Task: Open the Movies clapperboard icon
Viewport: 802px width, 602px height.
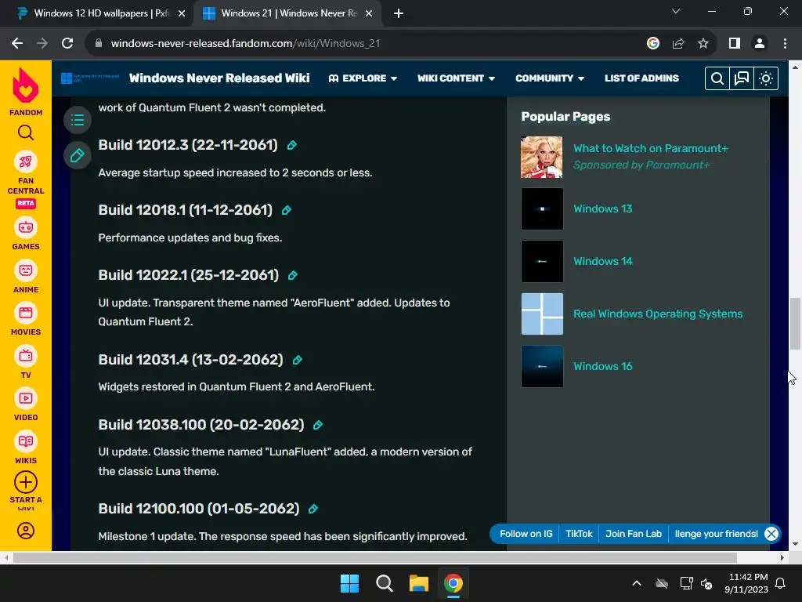Action: coord(26,314)
